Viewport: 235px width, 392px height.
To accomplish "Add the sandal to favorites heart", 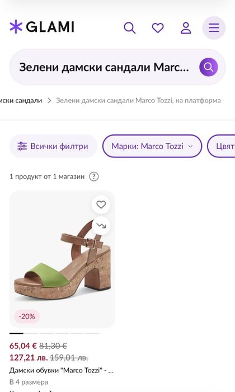I will pos(101,204).
